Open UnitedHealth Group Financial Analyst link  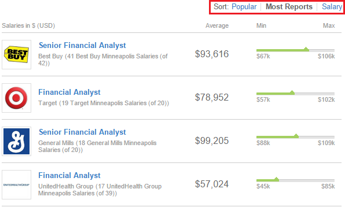click(x=69, y=175)
